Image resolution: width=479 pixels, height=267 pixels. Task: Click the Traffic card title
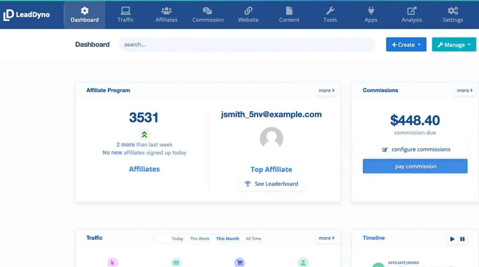tap(94, 238)
